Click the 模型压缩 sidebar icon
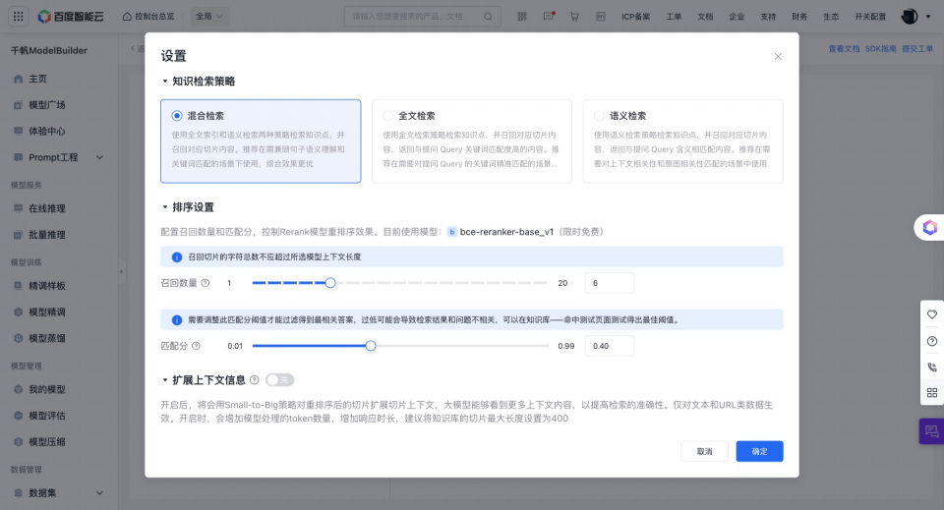This screenshot has height=510, width=944. coord(18,441)
